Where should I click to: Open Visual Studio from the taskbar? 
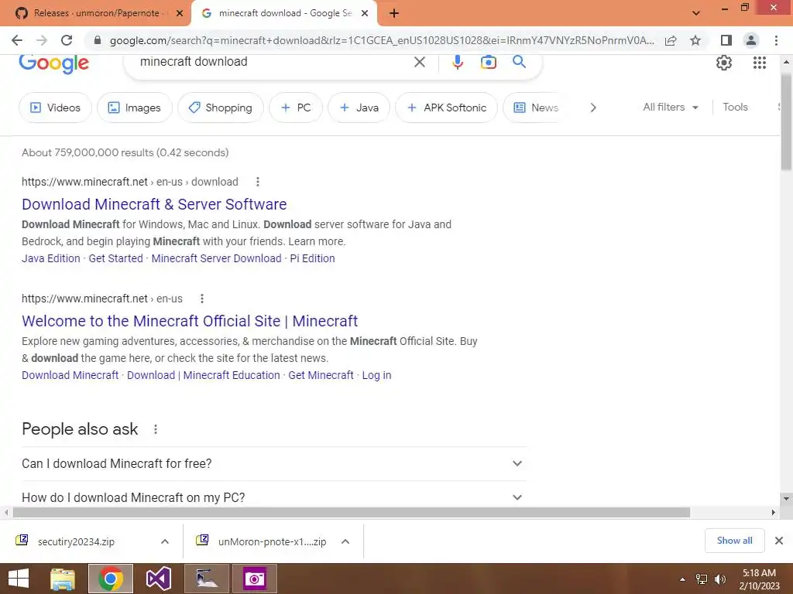coord(158,579)
